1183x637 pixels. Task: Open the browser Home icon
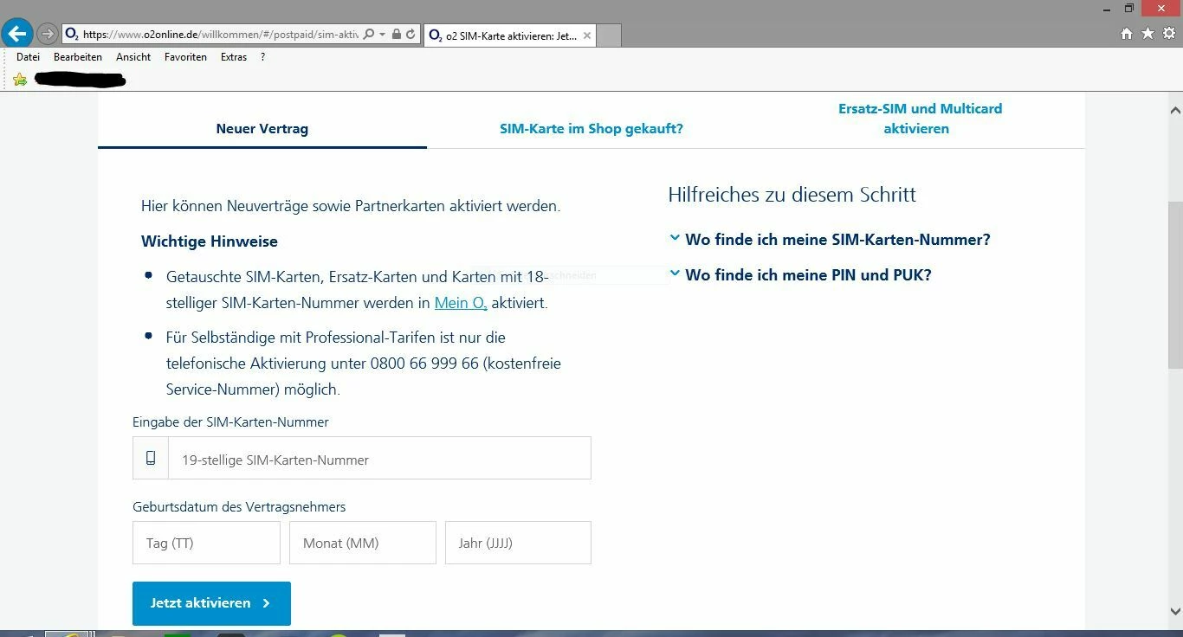coord(1127,34)
